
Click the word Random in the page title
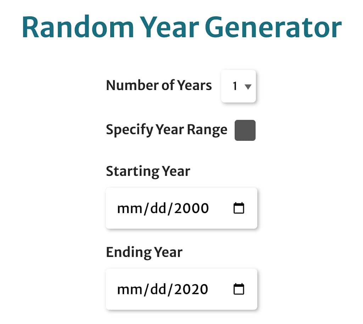click(77, 28)
